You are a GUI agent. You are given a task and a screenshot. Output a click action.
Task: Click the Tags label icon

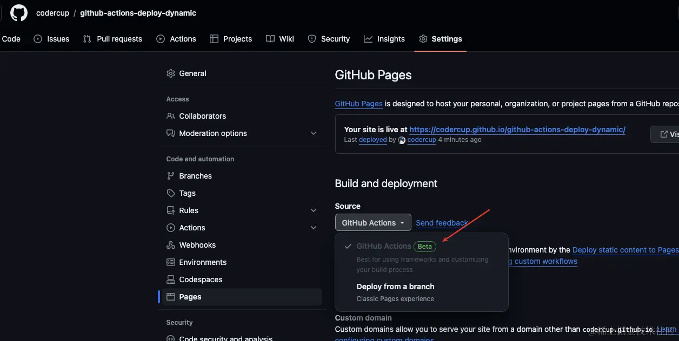171,193
